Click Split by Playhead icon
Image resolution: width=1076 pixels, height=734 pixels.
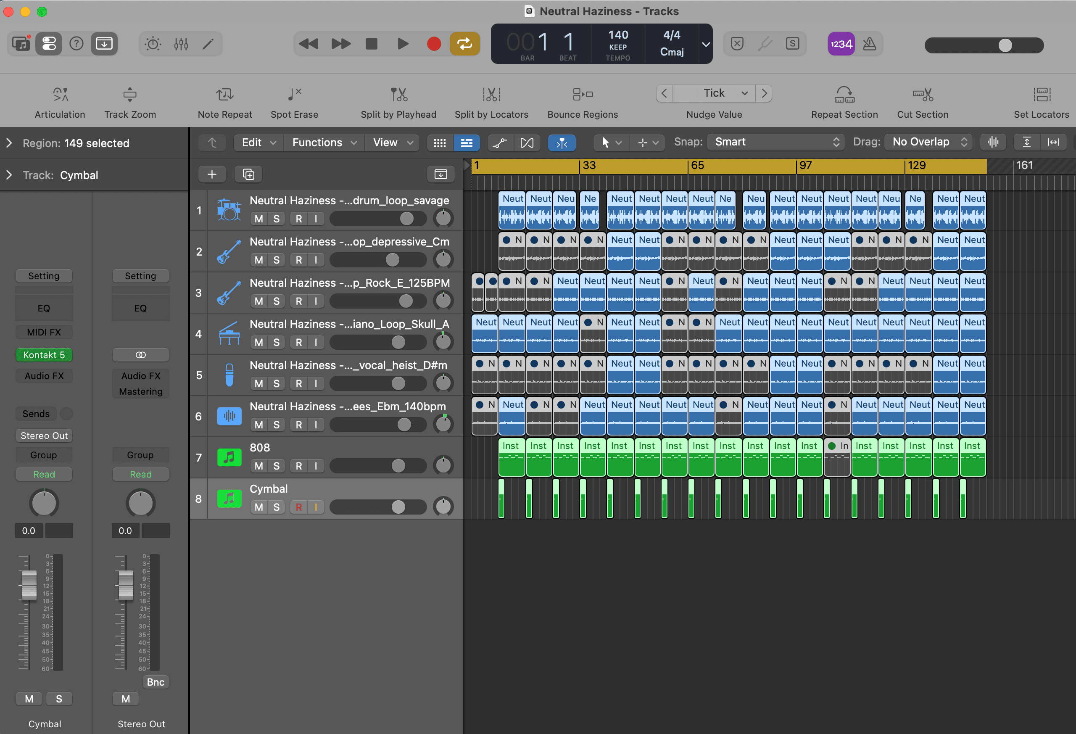coord(398,95)
